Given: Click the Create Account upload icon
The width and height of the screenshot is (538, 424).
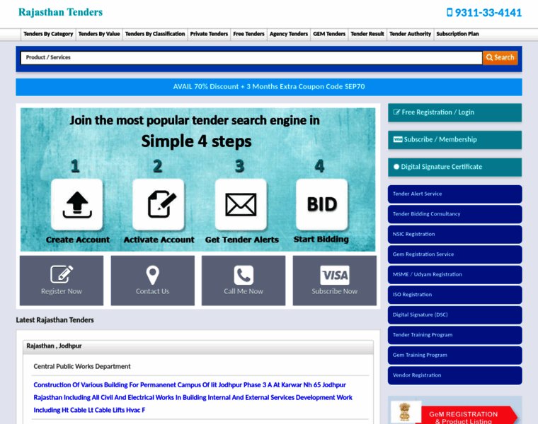Looking at the screenshot, I should (x=77, y=204).
